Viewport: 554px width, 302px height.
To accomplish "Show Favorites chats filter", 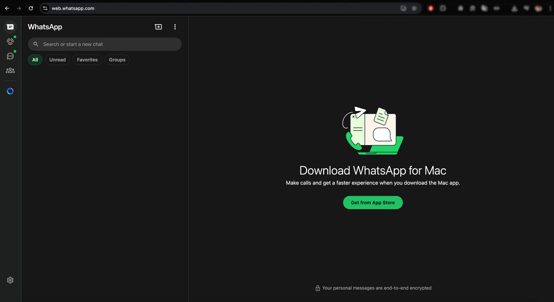I will pos(87,59).
